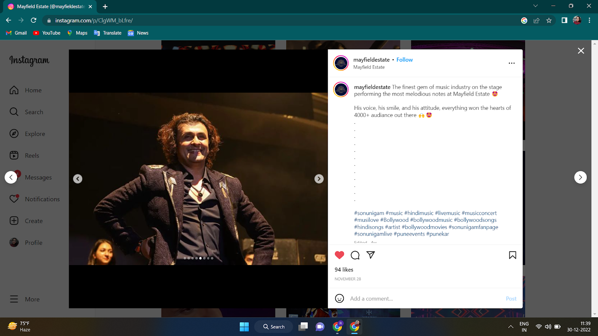
Task: Go forward in the browser
Action: [x=21, y=20]
